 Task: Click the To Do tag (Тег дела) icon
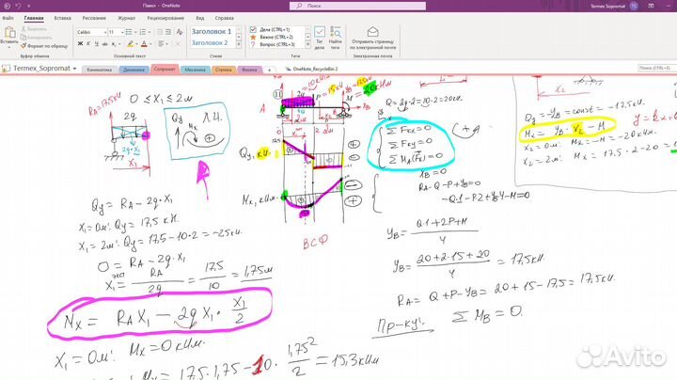(320, 36)
